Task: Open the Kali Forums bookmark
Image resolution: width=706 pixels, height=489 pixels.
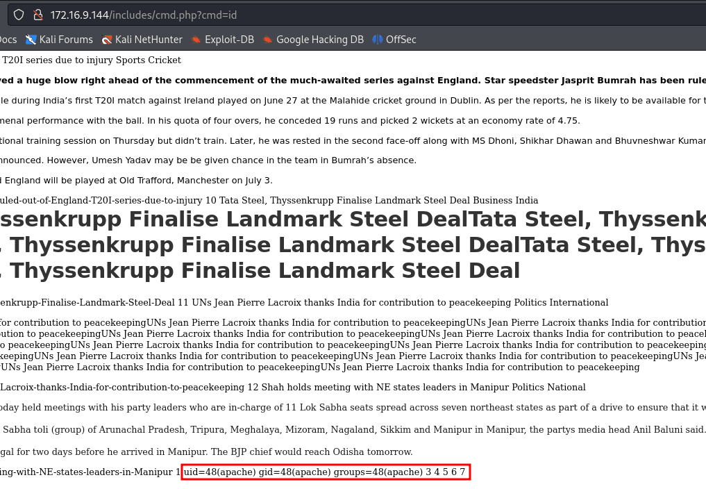Action: (65, 40)
